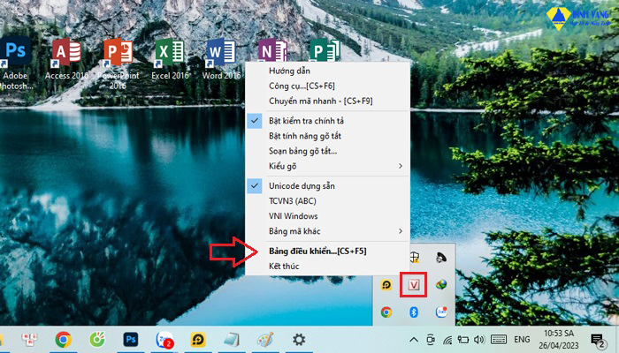
Task: Open the notification center icon
Action: (598, 342)
